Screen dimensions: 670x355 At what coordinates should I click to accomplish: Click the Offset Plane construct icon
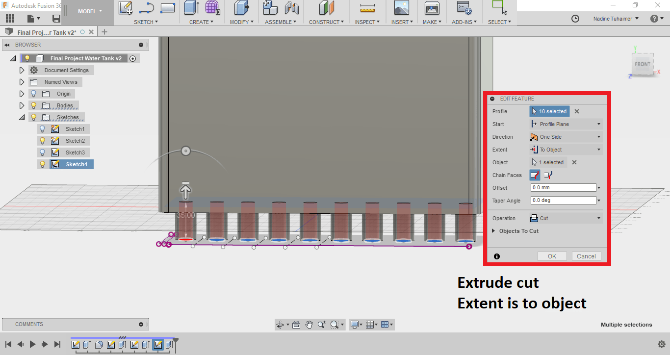coord(326,8)
